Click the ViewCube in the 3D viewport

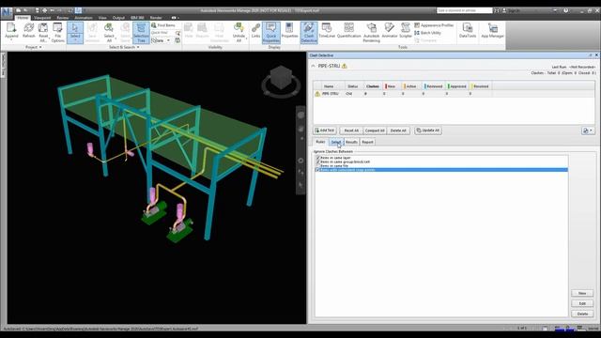[282, 77]
